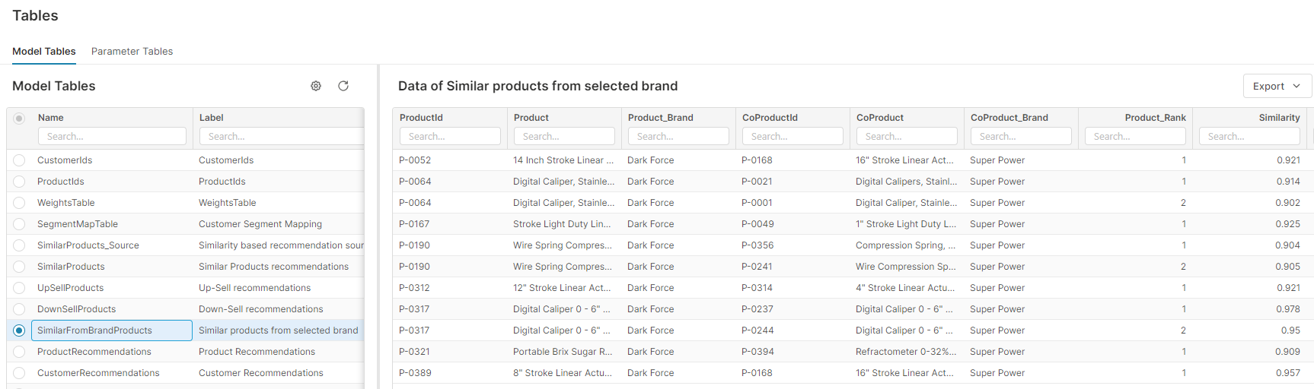Click the refresh Model Tables icon
Image resolution: width=1314 pixels, height=389 pixels.
click(343, 86)
